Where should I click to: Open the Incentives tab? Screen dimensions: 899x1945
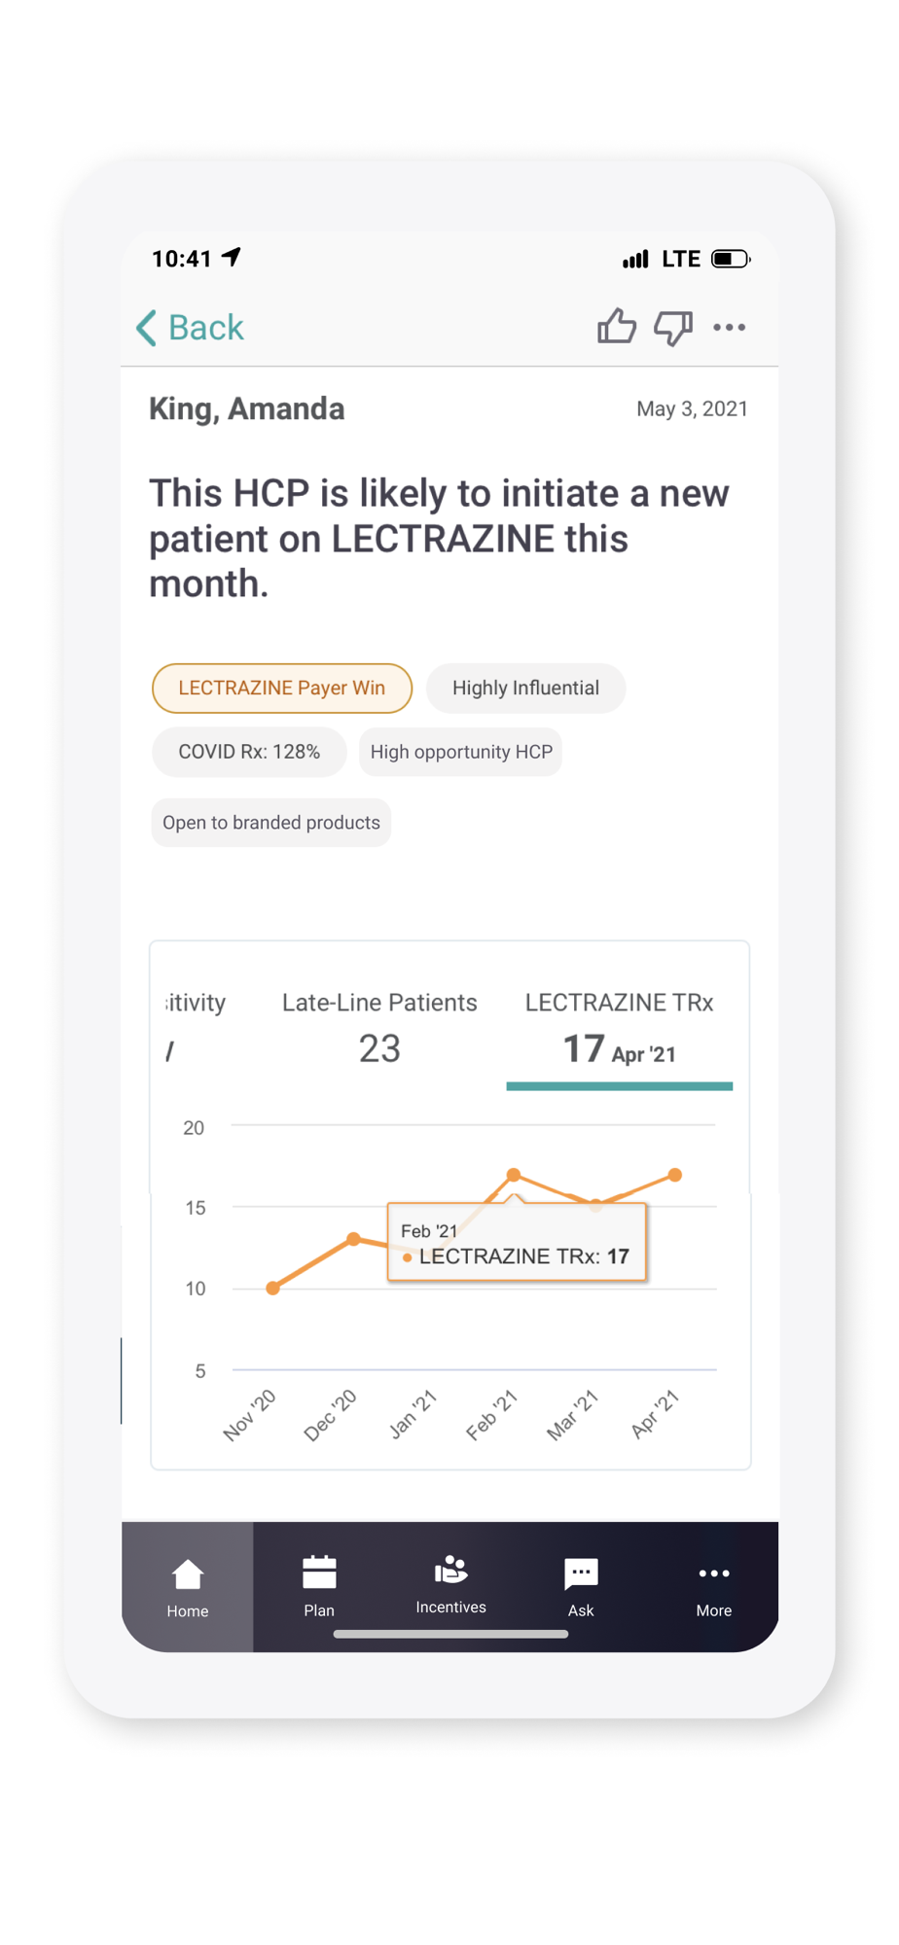pyautogui.click(x=450, y=1586)
